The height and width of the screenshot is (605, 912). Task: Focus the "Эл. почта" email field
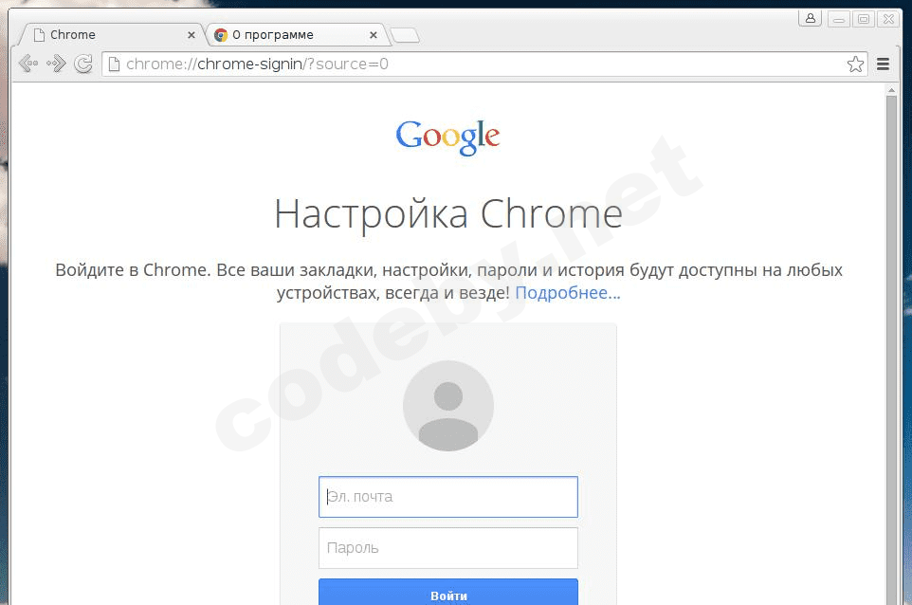(x=447, y=497)
